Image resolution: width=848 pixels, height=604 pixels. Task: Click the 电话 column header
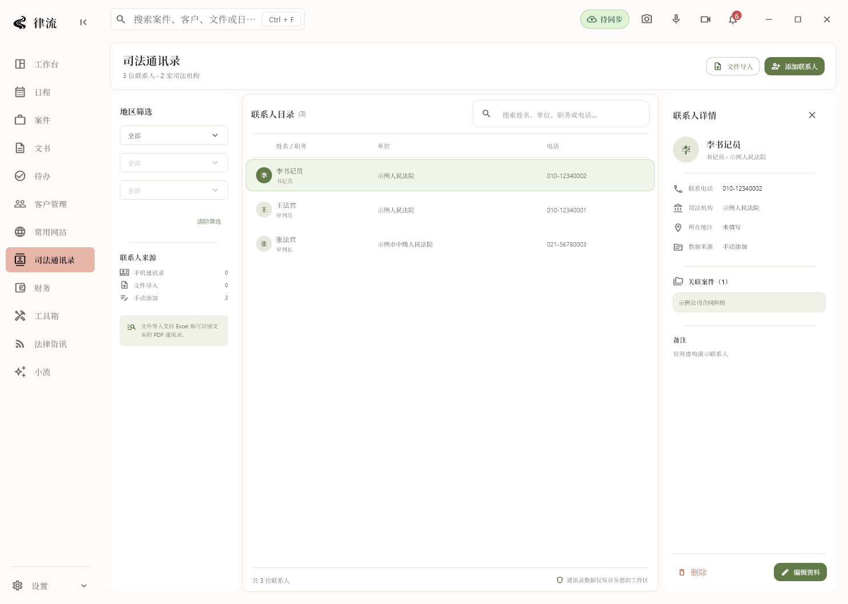tap(553, 146)
